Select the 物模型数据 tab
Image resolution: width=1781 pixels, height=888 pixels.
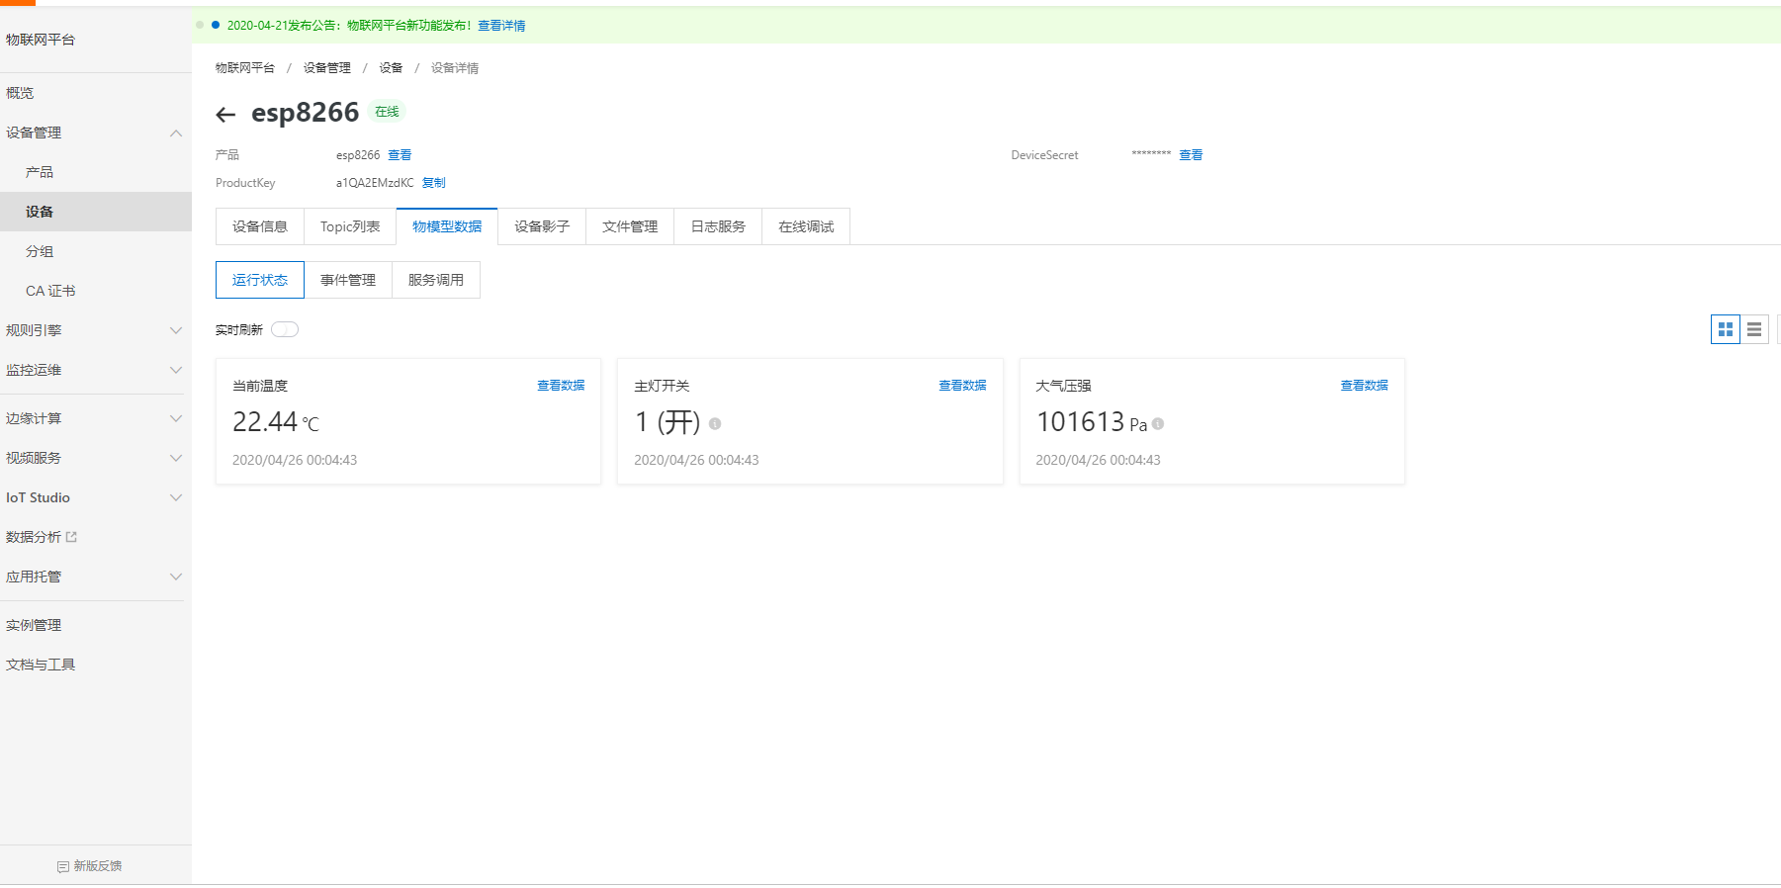pos(447,226)
